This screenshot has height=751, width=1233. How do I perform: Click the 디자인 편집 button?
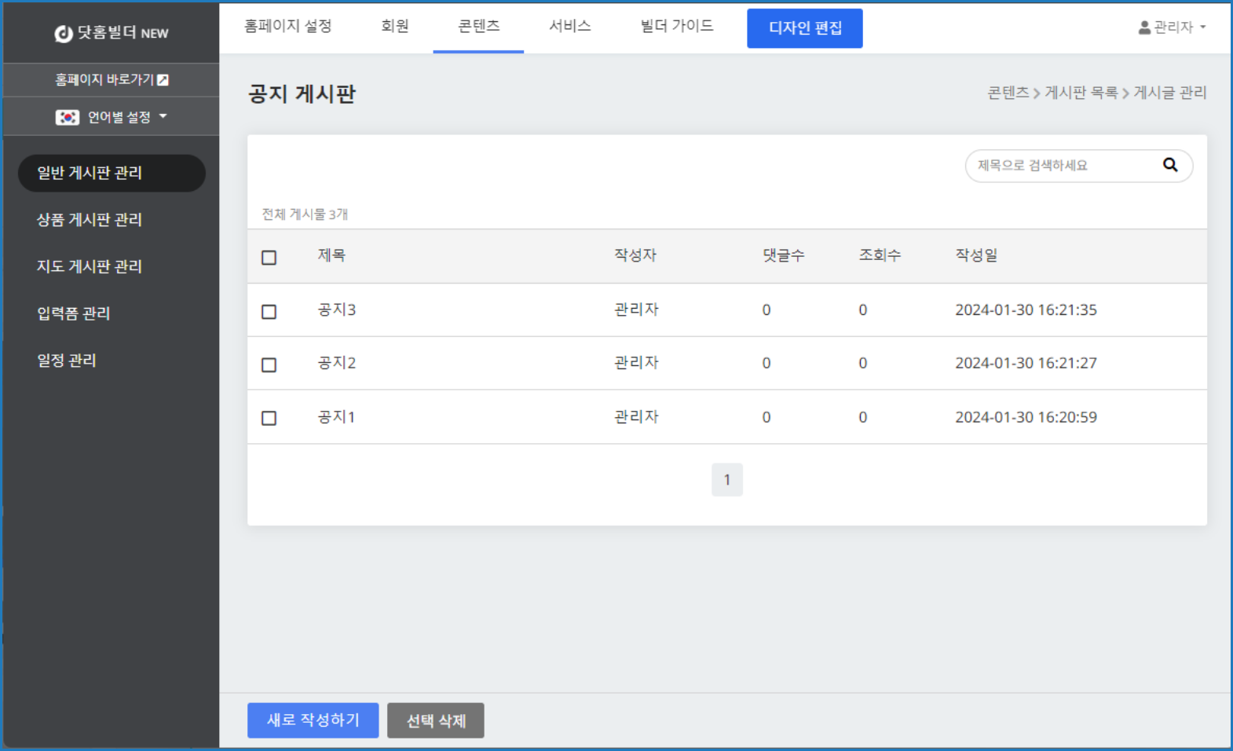click(804, 28)
